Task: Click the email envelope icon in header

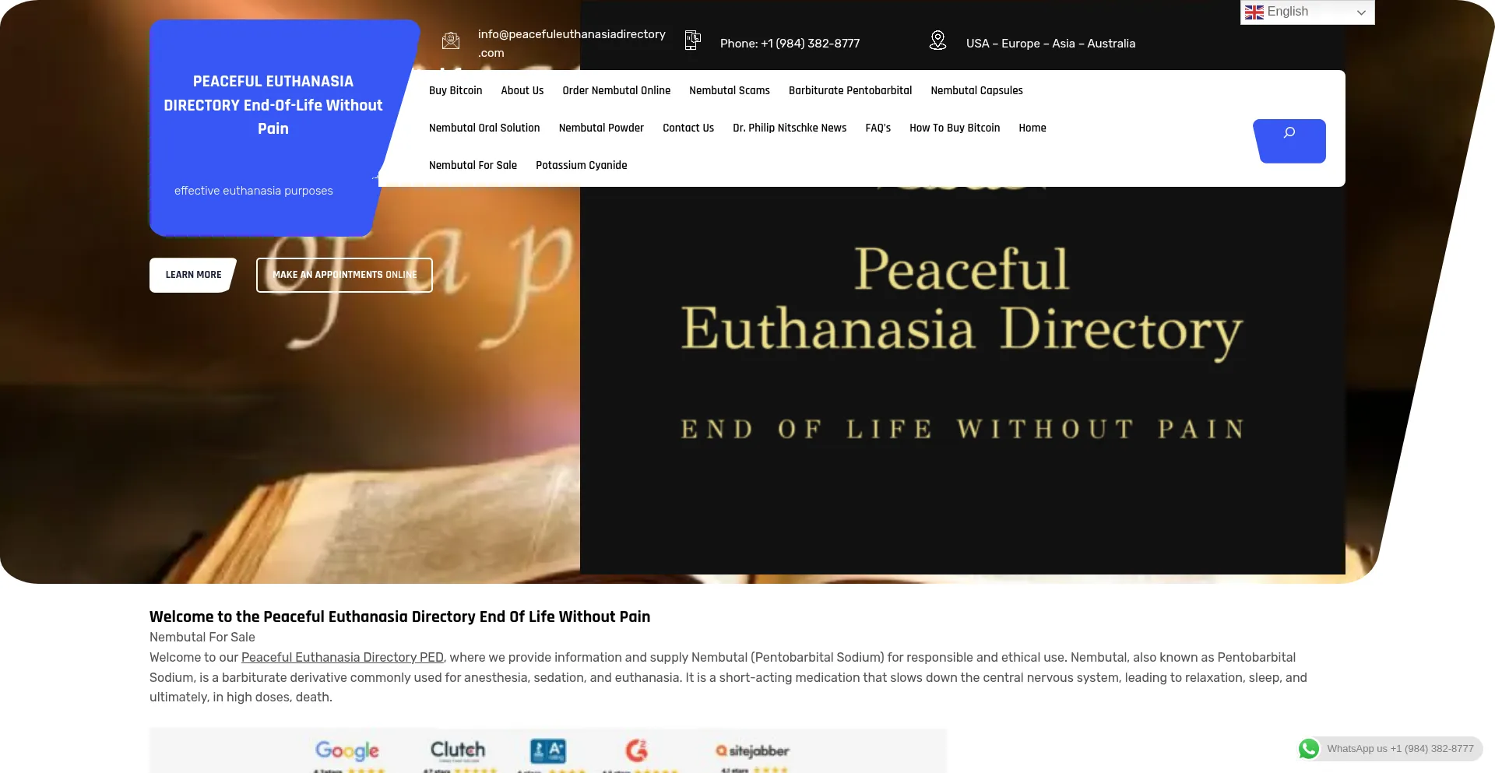Action: coord(451,40)
